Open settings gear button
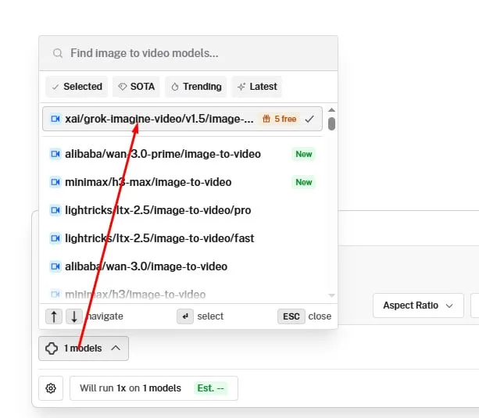Viewport: 479px width, 418px height. click(51, 388)
